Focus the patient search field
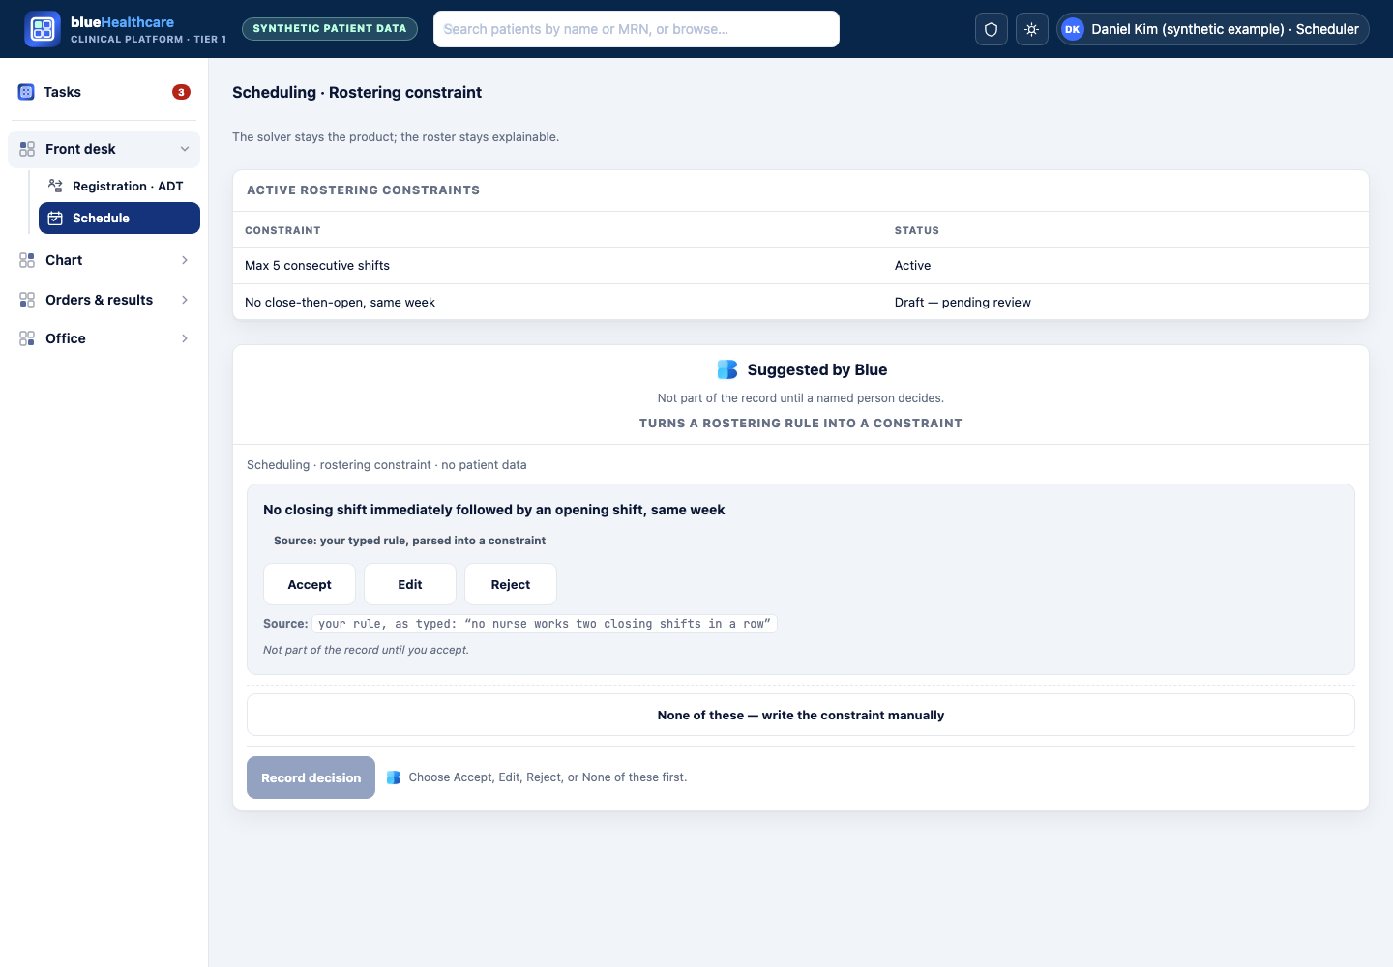This screenshot has height=967, width=1393. tap(637, 29)
